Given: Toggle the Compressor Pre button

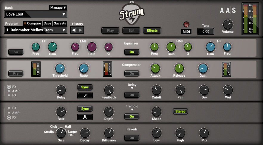Looking at the screenshot, I should 16,73.
